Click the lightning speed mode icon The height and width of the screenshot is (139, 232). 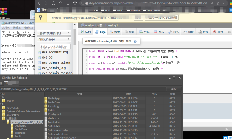coord(212,3)
